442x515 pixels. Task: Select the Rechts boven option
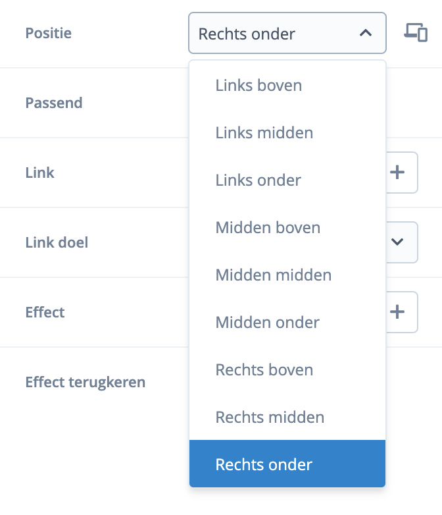(264, 370)
